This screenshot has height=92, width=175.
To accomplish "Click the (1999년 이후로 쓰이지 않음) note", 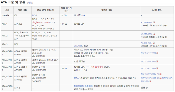I will click(x=154, y=26).
